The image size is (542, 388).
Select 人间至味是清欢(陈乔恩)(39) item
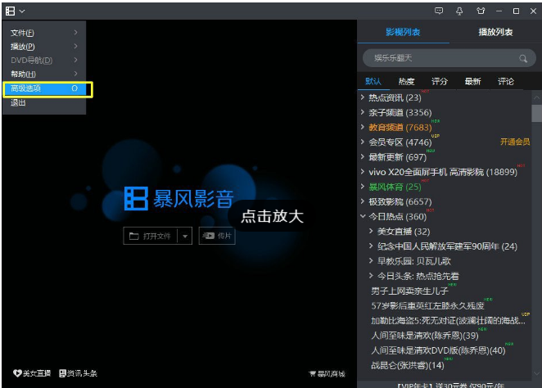pyautogui.click(x=425, y=336)
